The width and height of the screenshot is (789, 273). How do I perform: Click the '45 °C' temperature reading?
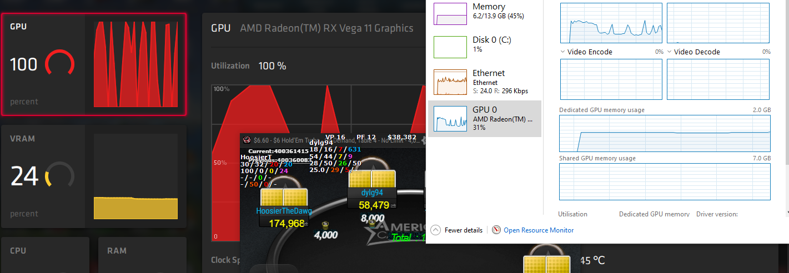[592, 260]
